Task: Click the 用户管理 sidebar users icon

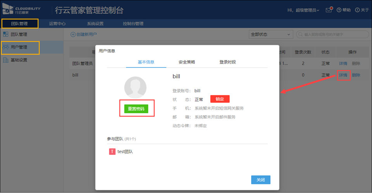Action: click(6, 47)
